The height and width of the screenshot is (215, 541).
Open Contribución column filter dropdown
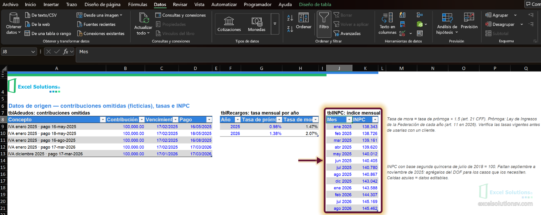(142, 120)
